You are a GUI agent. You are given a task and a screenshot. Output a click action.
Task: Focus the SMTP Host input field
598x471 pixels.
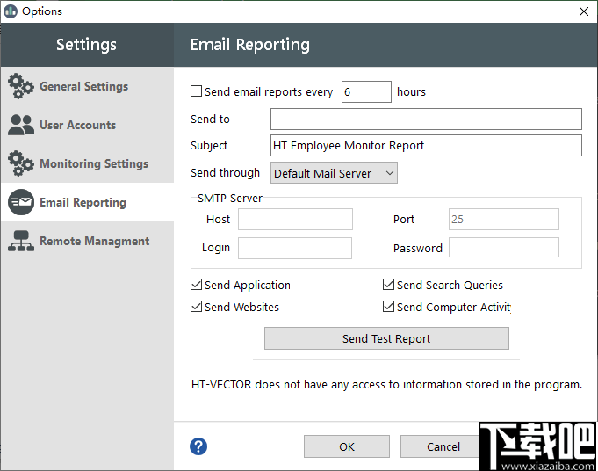click(x=295, y=220)
